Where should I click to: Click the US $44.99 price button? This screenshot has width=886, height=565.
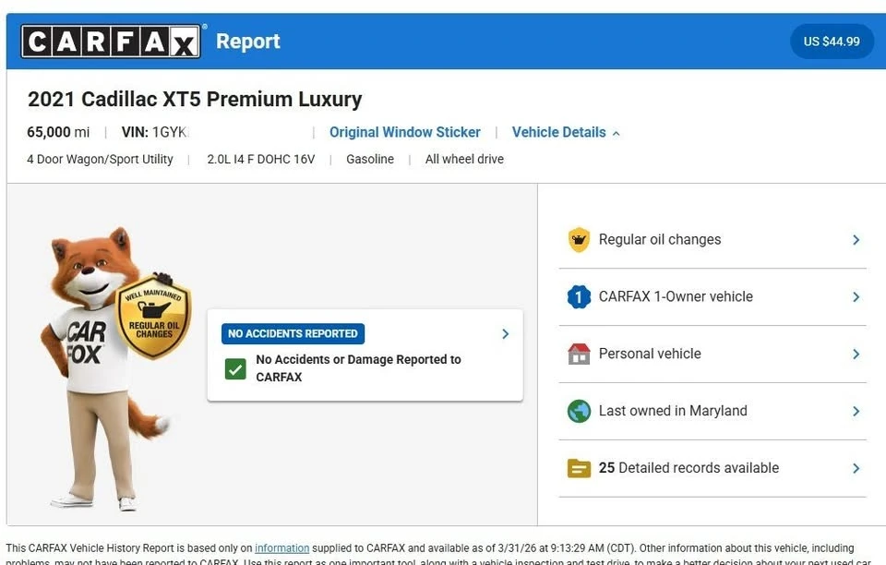click(x=832, y=42)
